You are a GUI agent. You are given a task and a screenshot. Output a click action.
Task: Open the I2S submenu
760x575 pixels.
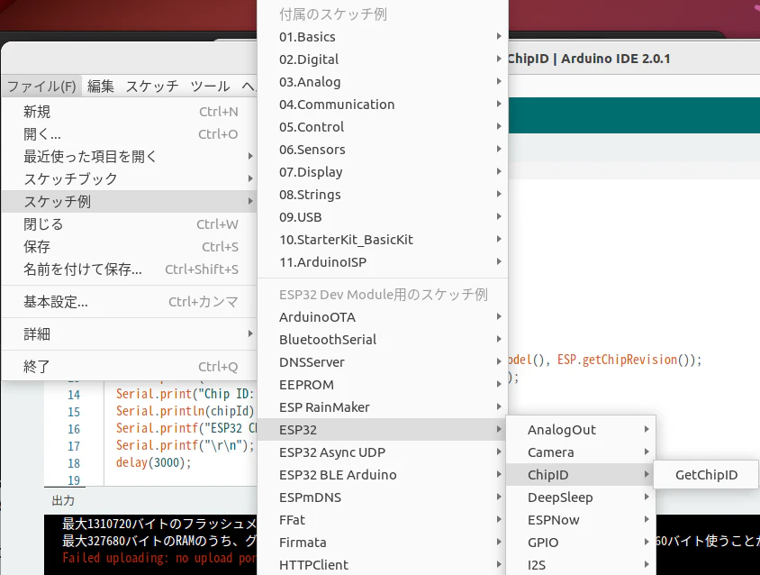(x=581, y=565)
